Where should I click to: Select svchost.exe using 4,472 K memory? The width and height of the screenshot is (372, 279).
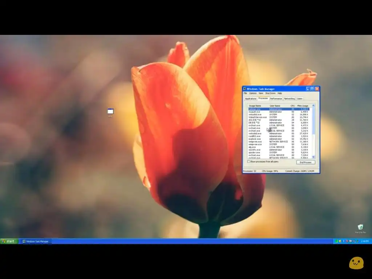tap(279, 125)
